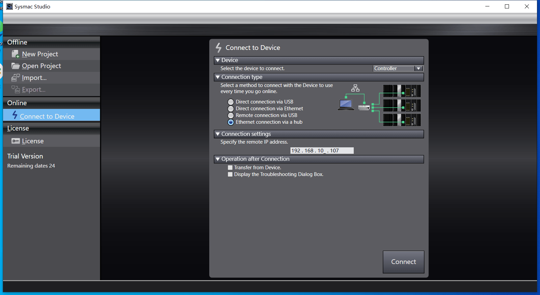The image size is (540, 295).
Task: Click the lightning icon beside panel heading
Action: [x=219, y=48]
